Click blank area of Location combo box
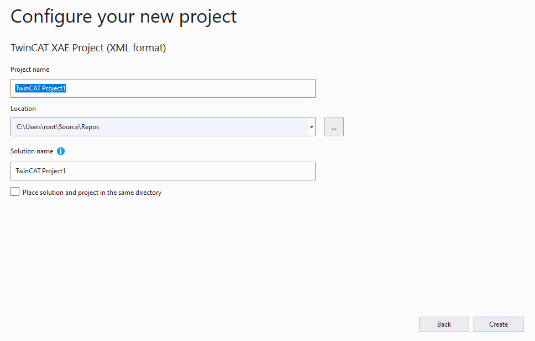This screenshot has width=535, height=341. (203, 127)
